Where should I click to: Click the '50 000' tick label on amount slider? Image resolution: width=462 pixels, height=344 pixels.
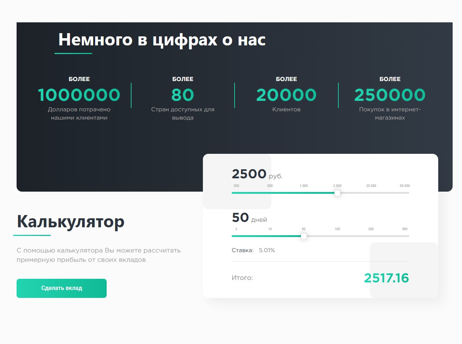[x=405, y=186]
